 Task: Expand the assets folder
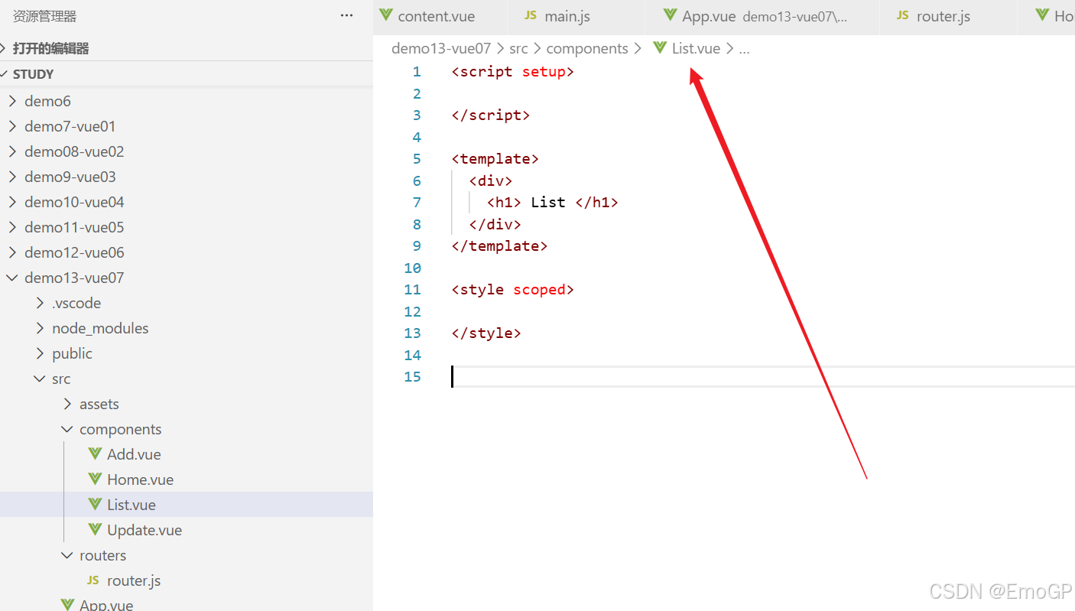(187, 404)
